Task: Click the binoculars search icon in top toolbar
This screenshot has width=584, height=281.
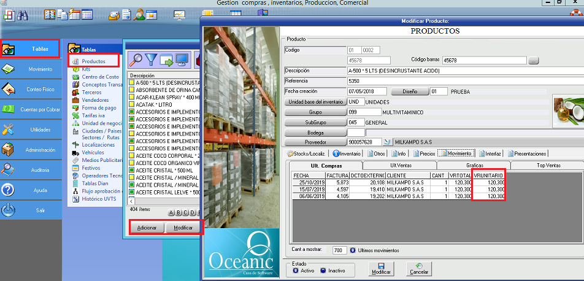Action: coord(23,15)
